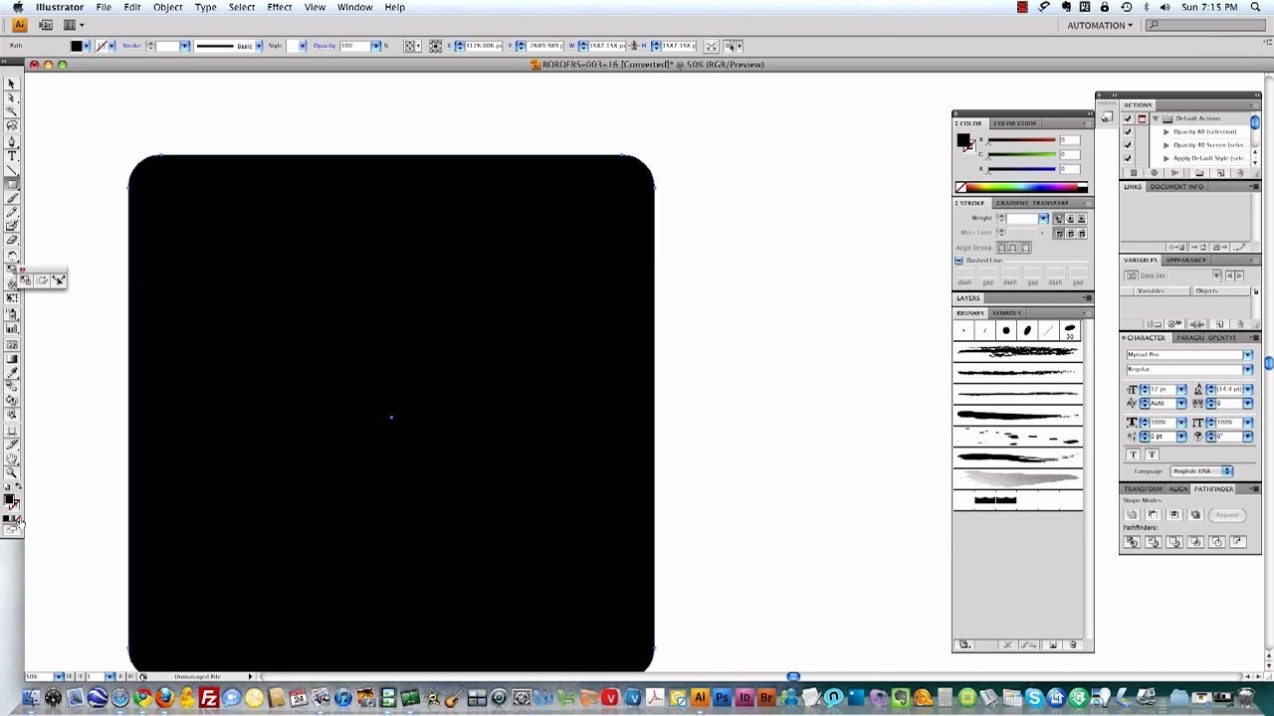1274x716 pixels.
Task: Select the Type tool
Action: click(12, 155)
